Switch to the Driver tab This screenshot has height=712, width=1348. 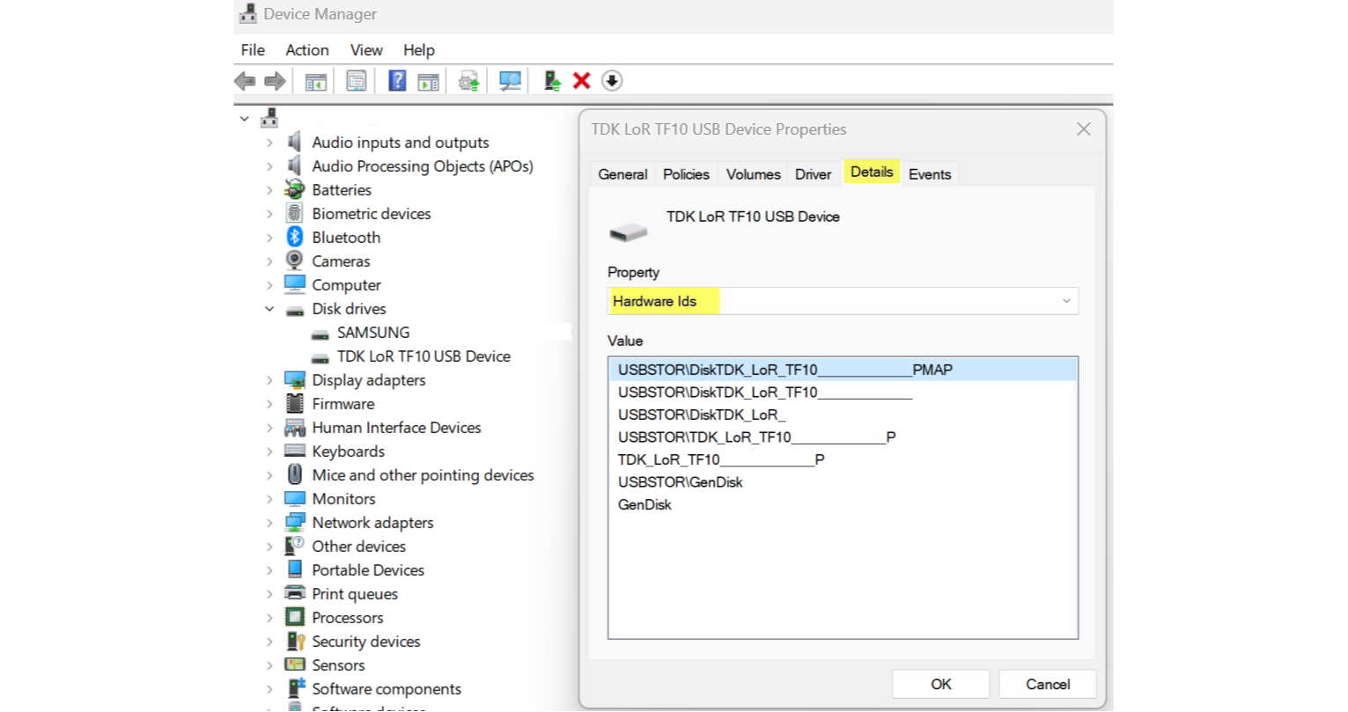[x=813, y=174]
